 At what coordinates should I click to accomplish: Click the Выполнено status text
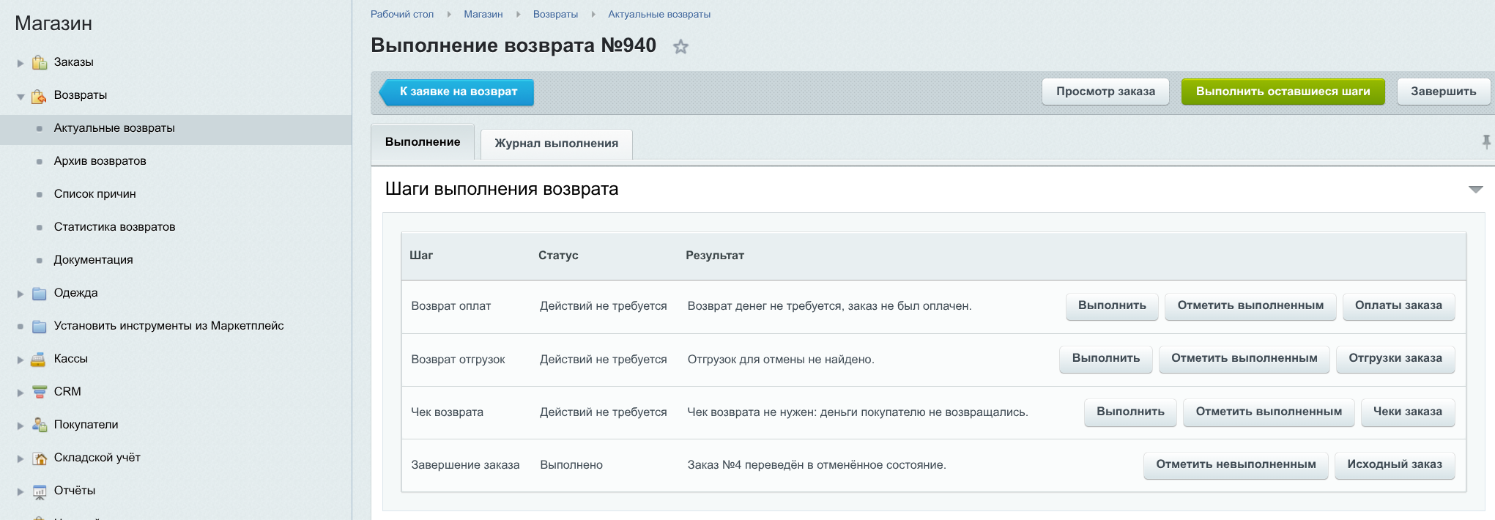coord(571,465)
